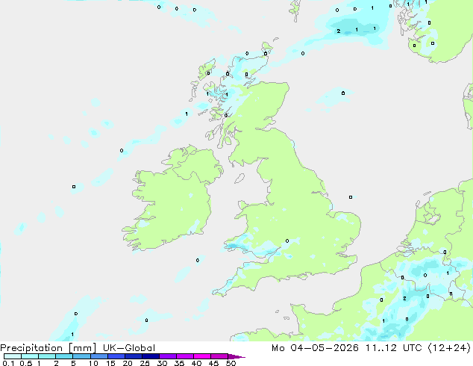Screen dimensions: 473x366
Task: Select the '40' legend scale value
Action: [196, 363]
